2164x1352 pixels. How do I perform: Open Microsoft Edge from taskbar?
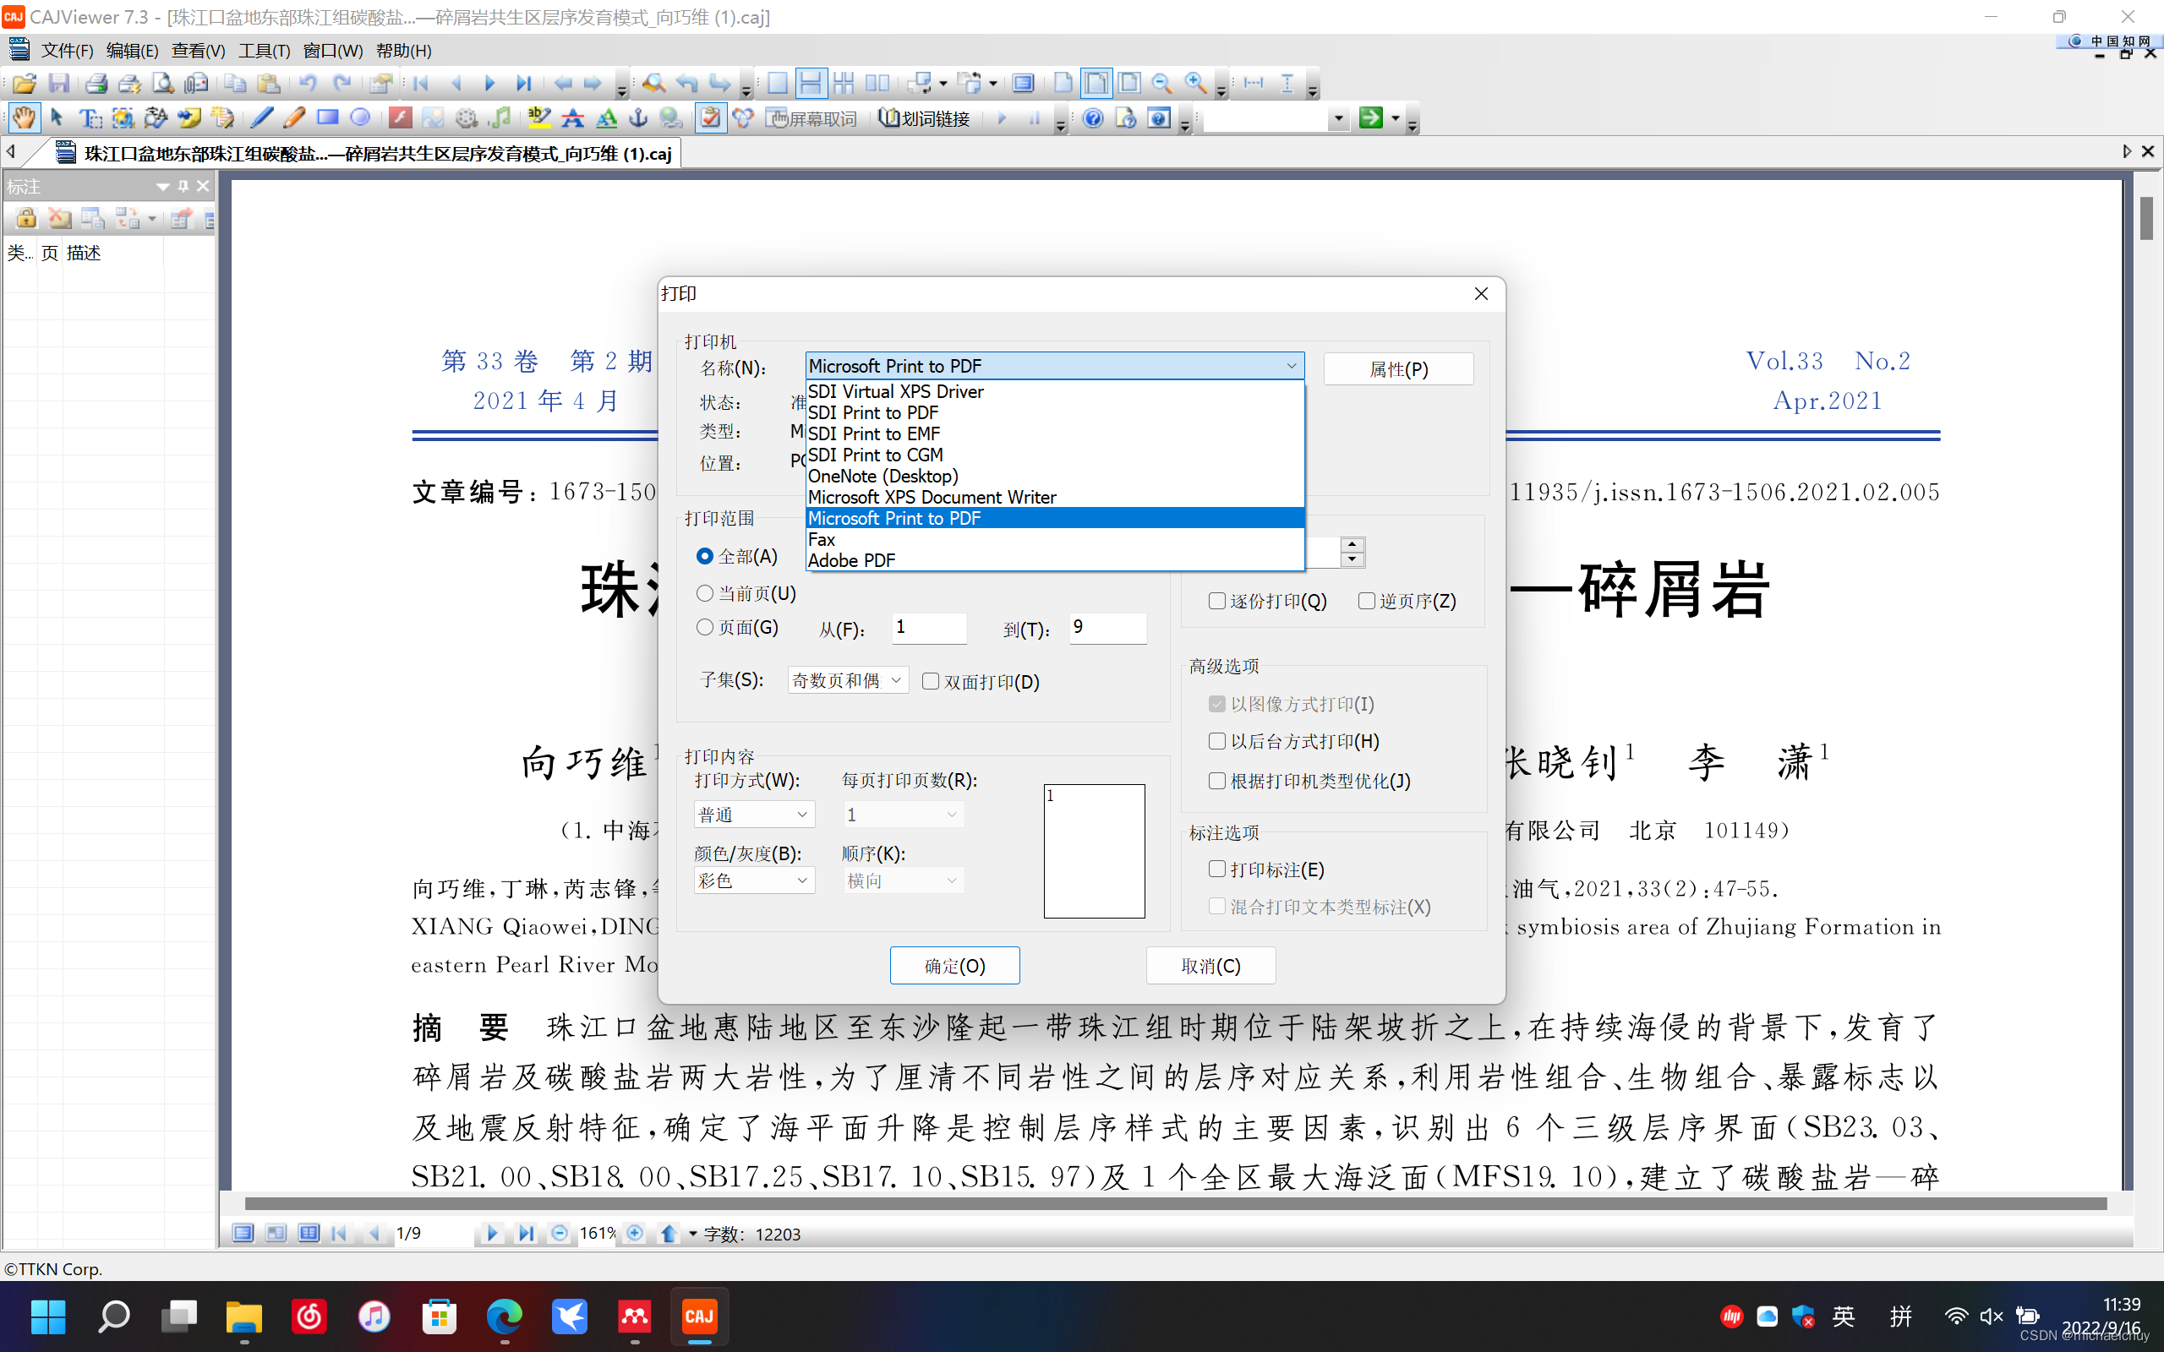(505, 1316)
